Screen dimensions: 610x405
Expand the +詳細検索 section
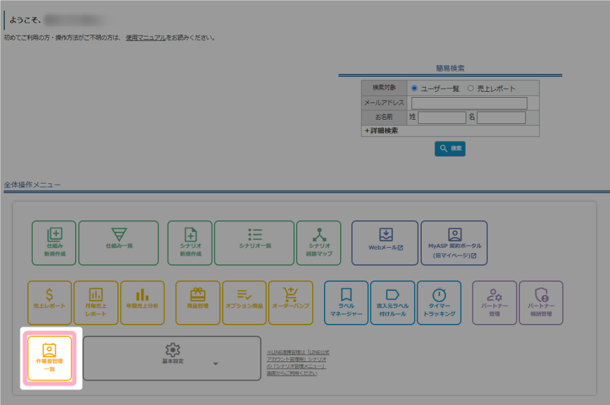[381, 130]
